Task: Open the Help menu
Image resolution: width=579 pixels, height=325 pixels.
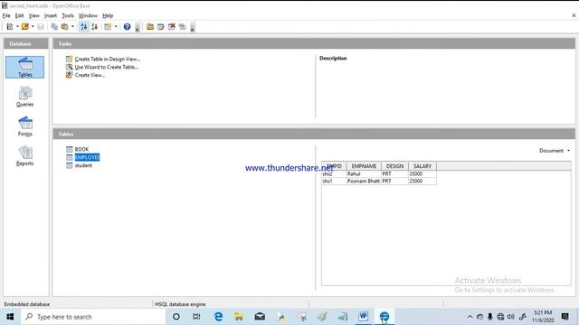Action: [108, 15]
